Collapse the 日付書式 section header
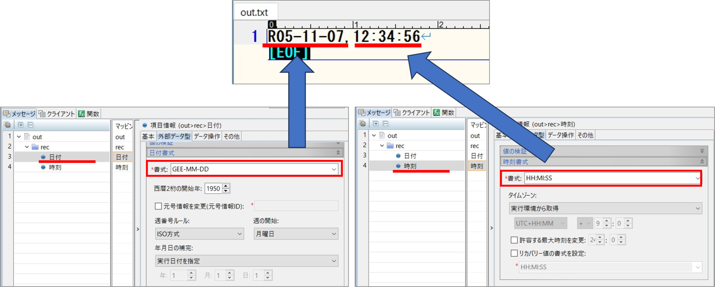715x287 pixels. pos(338,153)
